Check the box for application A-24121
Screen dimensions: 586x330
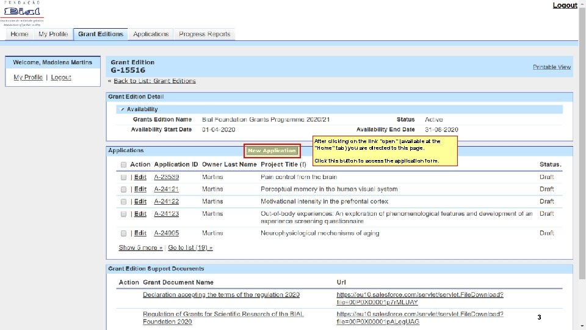click(123, 189)
